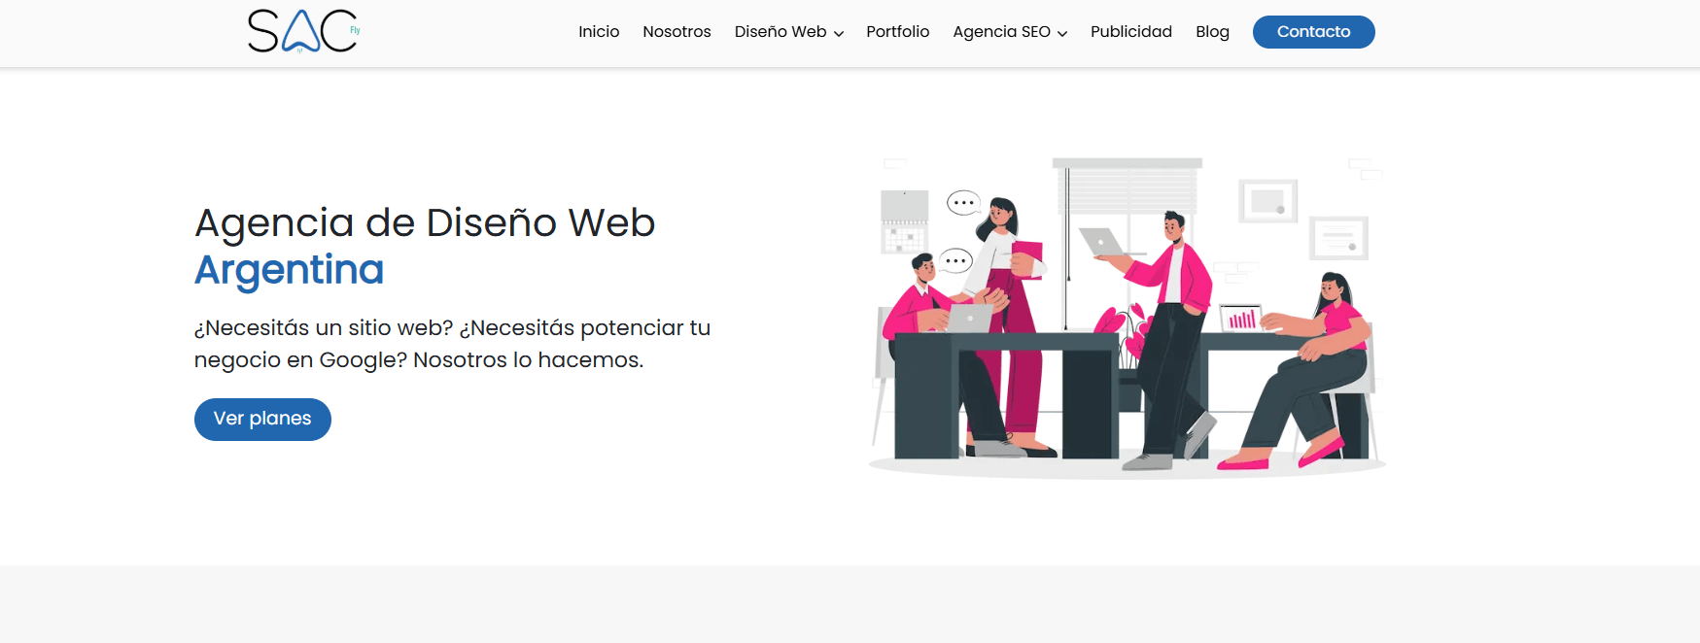
Task: Expand the chevron beside Diseño Web
Action: 839,33
